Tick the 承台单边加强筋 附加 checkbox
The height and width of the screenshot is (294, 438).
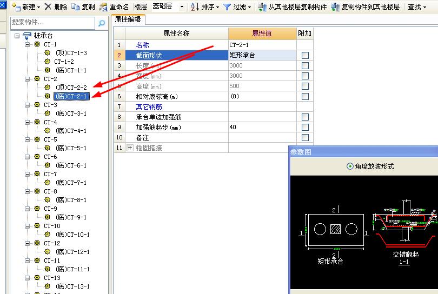305,117
